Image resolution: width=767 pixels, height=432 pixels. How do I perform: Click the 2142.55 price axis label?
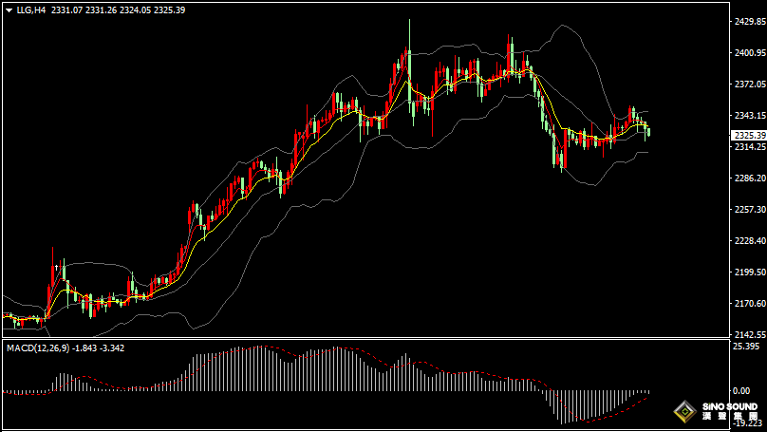pyautogui.click(x=748, y=334)
